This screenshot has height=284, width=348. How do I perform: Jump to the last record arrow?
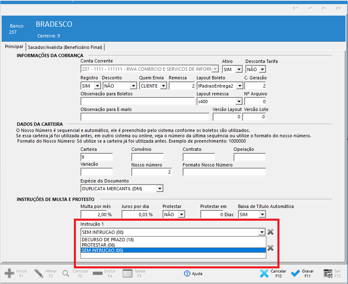tap(339, 9)
